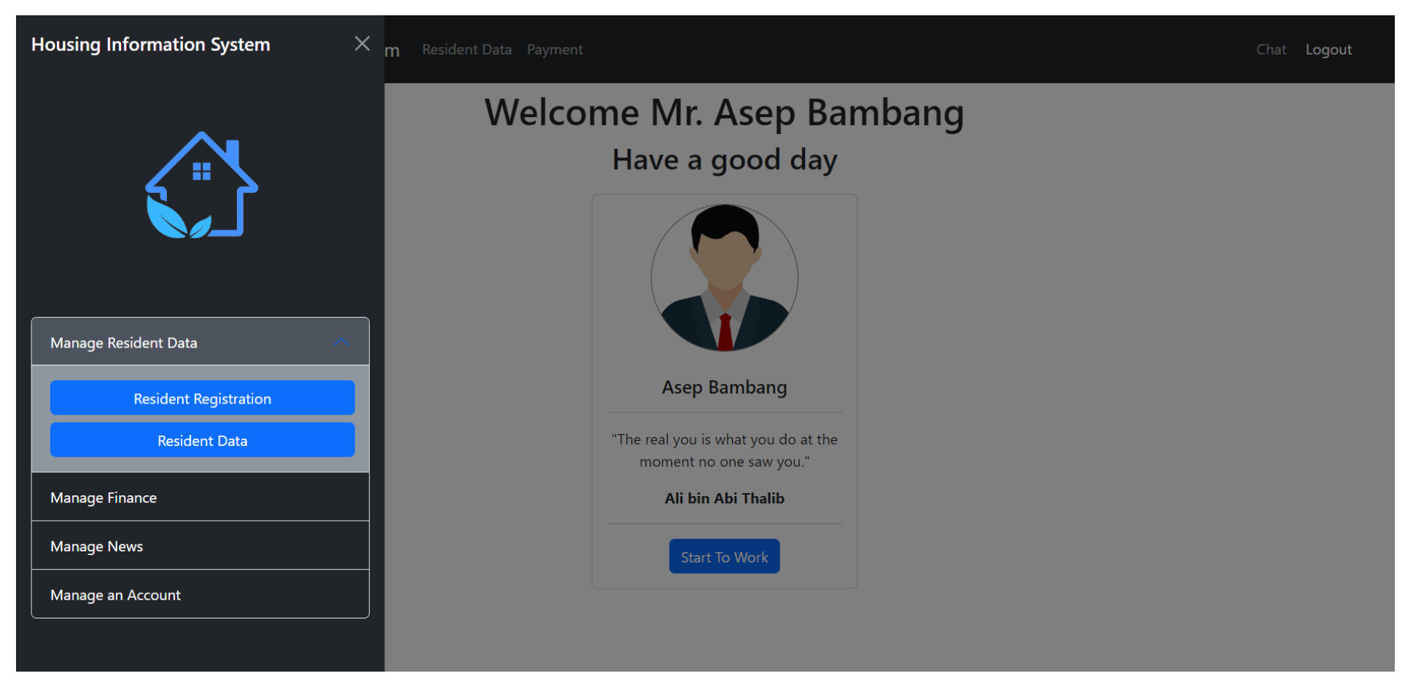Click the Have a good day subheading
This screenshot has height=684, width=1405.
[x=724, y=160]
